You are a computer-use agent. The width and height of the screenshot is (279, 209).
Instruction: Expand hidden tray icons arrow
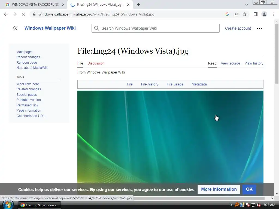[x=231, y=205]
